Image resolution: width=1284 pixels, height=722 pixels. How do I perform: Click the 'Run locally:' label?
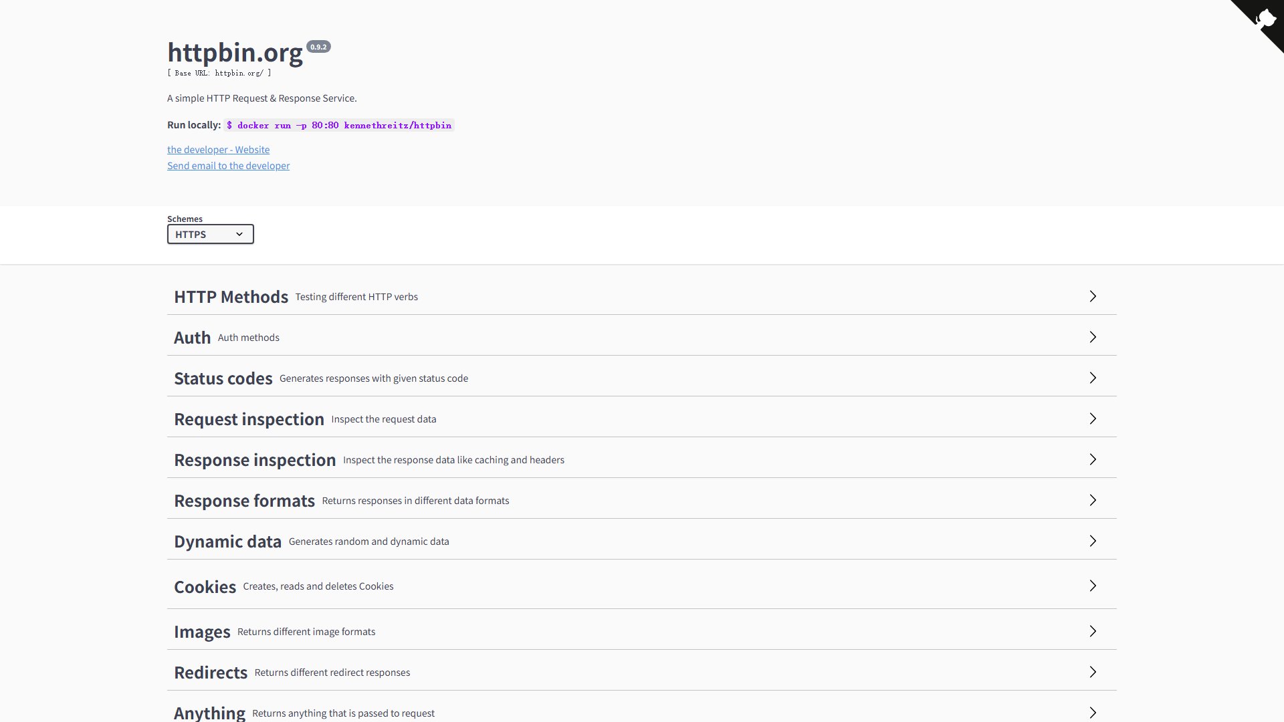click(194, 125)
